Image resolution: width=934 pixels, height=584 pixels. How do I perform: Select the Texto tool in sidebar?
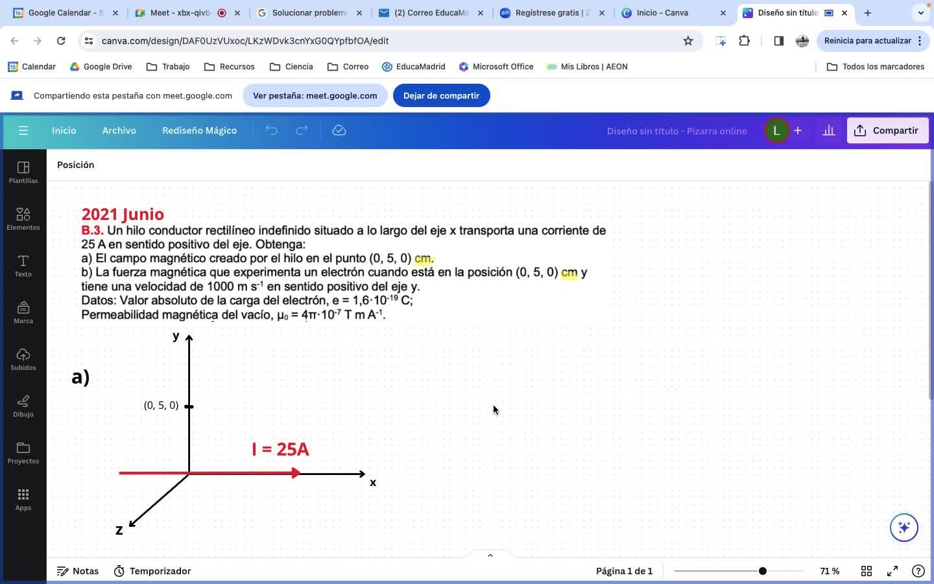point(23,266)
